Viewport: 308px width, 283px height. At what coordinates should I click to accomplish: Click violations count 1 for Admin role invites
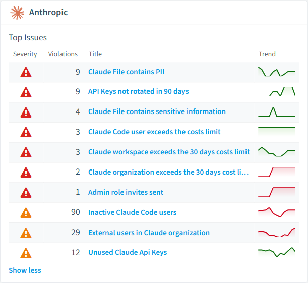click(x=78, y=192)
